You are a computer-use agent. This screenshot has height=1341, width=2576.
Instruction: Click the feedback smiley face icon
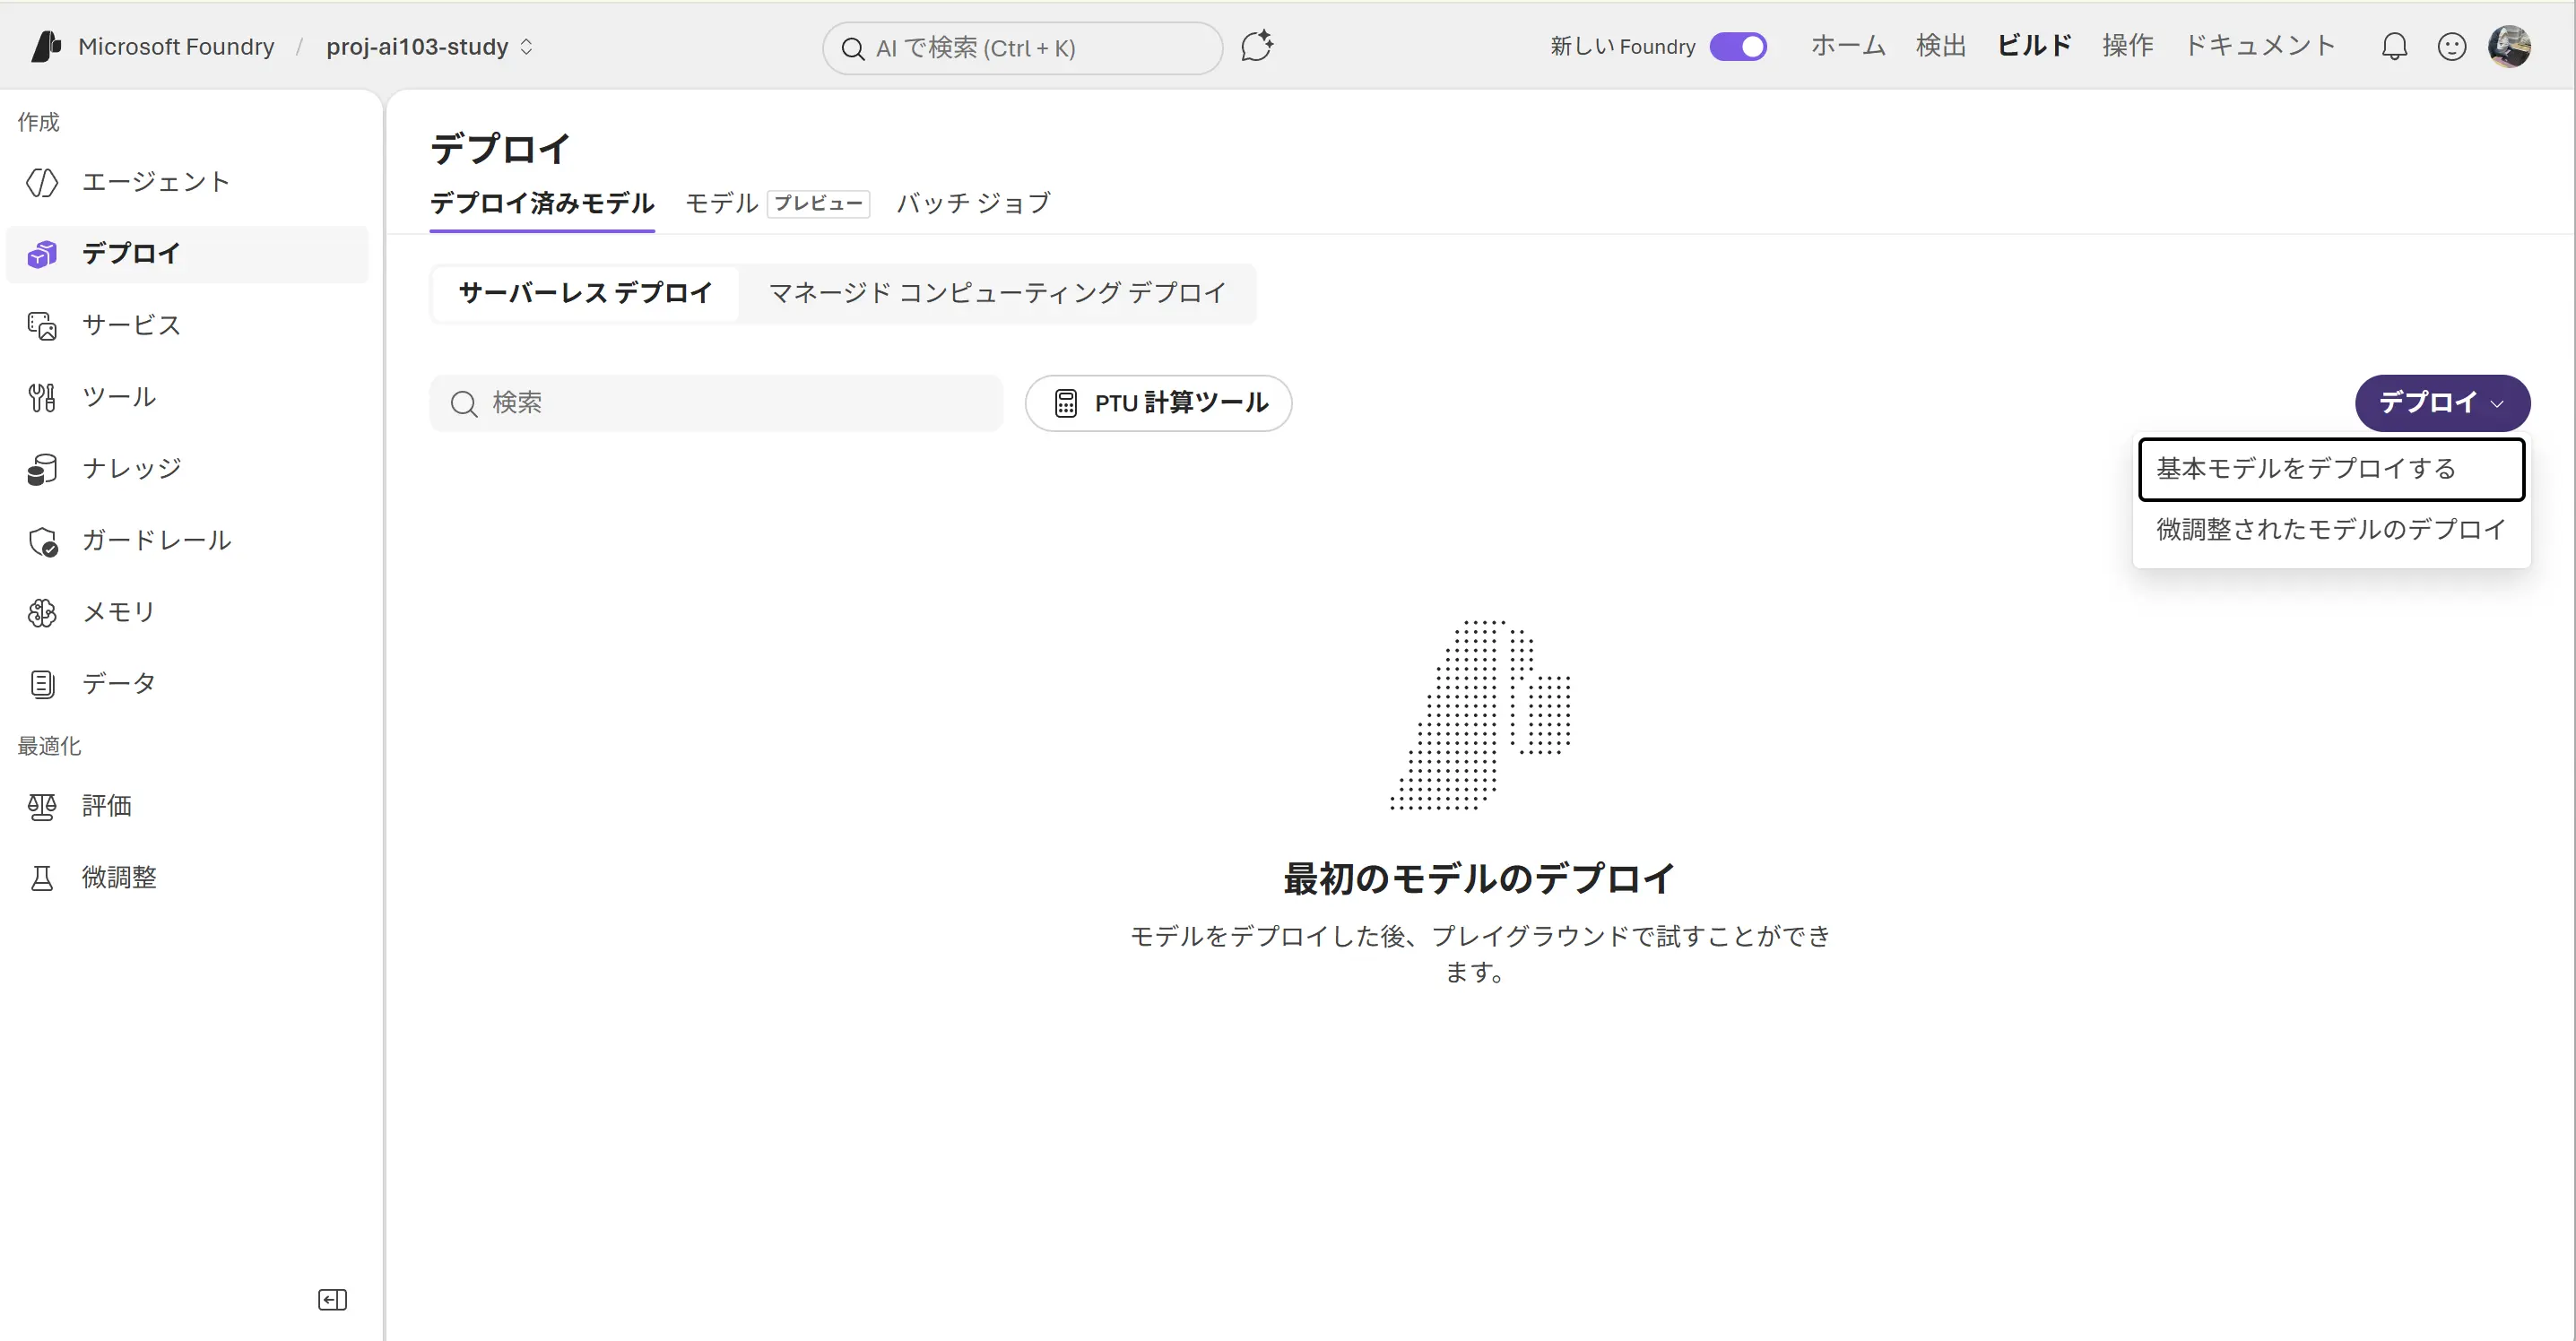[x=2452, y=46]
